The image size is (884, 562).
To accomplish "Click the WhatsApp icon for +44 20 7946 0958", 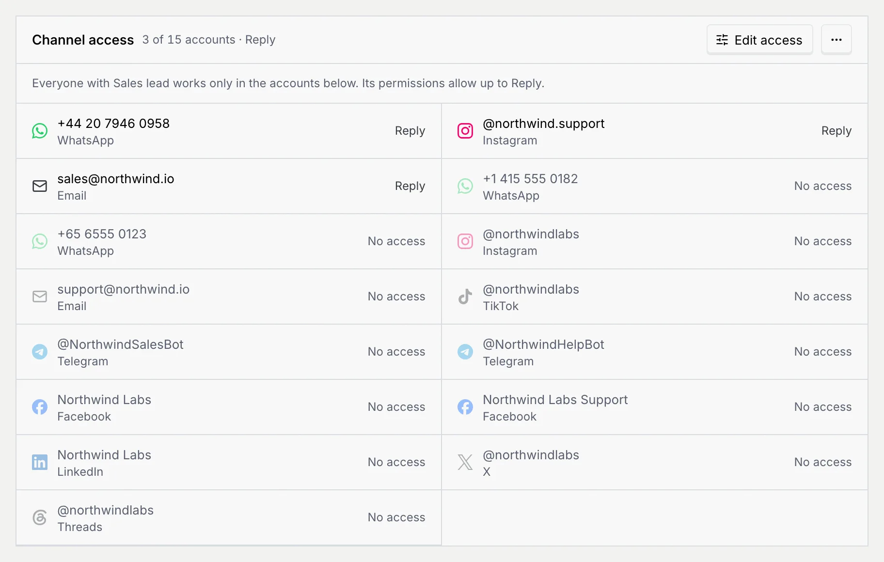I will pyautogui.click(x=40, y=131).
